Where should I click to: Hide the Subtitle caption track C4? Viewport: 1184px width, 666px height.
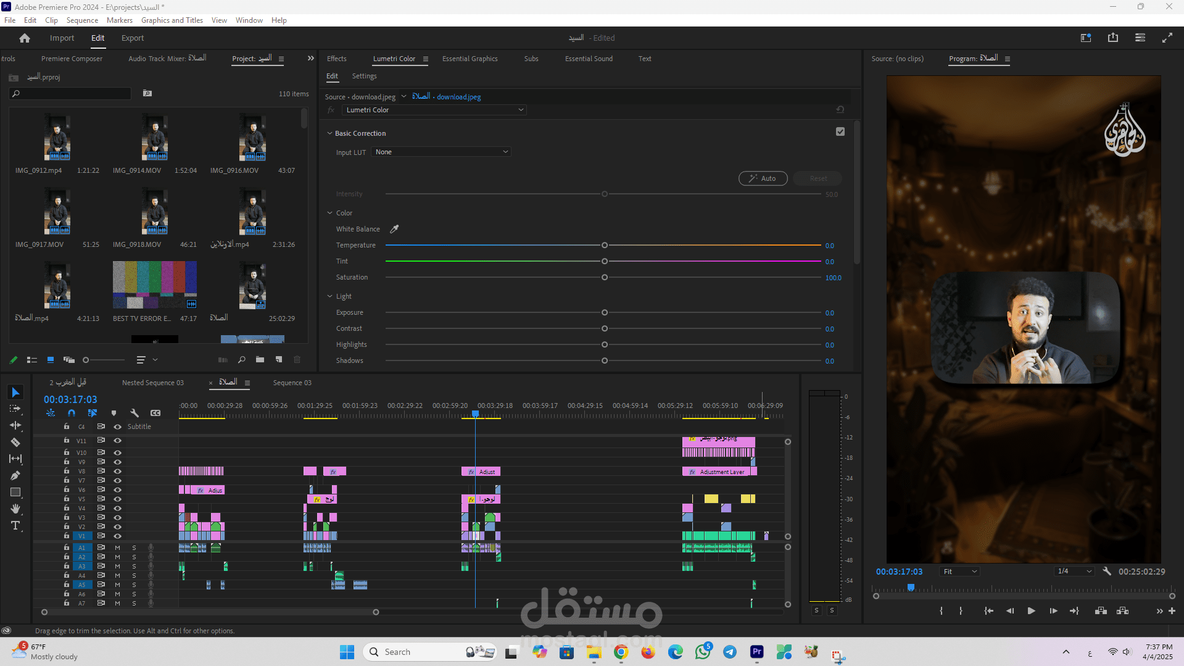coord(117,427)
